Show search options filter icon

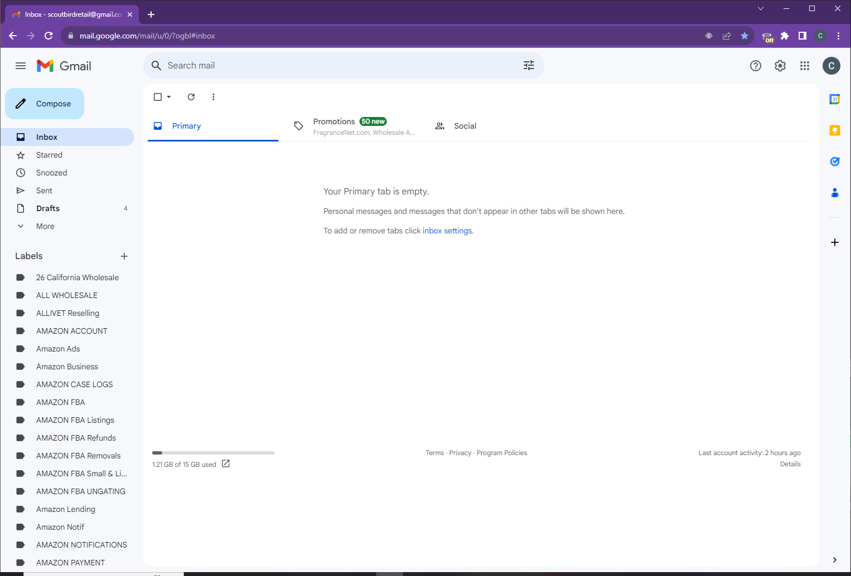[x=529, y=66]
